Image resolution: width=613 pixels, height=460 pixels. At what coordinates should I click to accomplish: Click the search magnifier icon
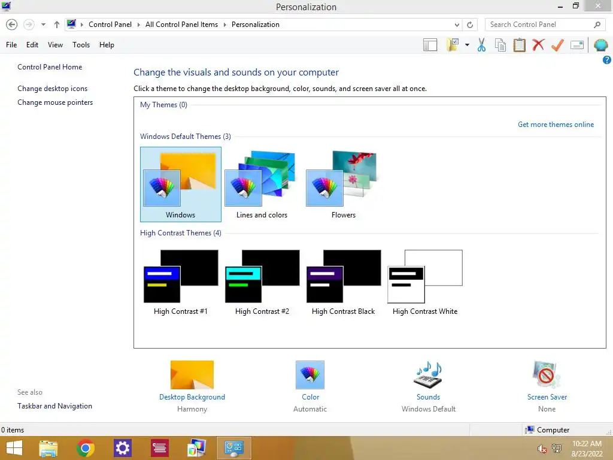pos(597,25)
